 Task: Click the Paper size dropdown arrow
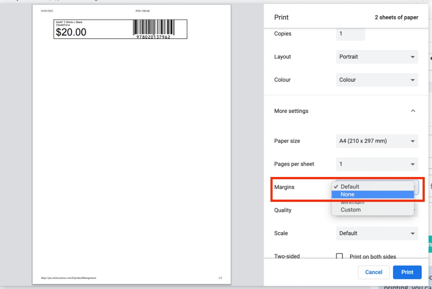pos(413,141)
